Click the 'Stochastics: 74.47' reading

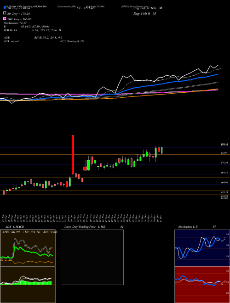pos(15,23)
